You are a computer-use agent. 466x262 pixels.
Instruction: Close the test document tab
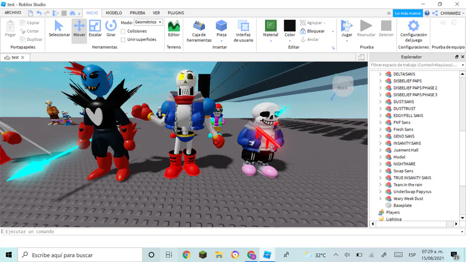23,57
